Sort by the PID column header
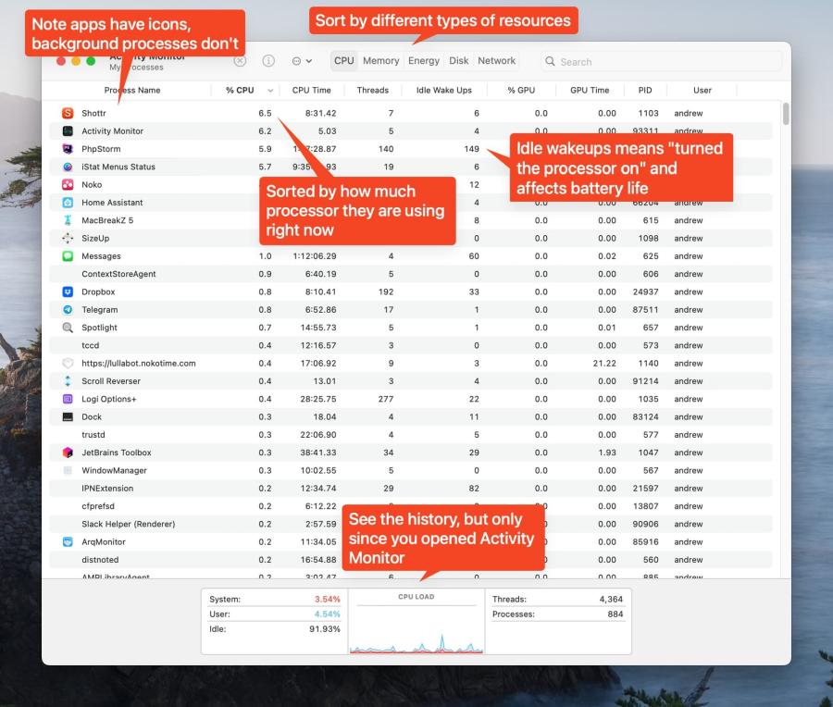Image resolution: width=833 pixels, height=707 pixels. pyautogui.click(x=645, y=91)
